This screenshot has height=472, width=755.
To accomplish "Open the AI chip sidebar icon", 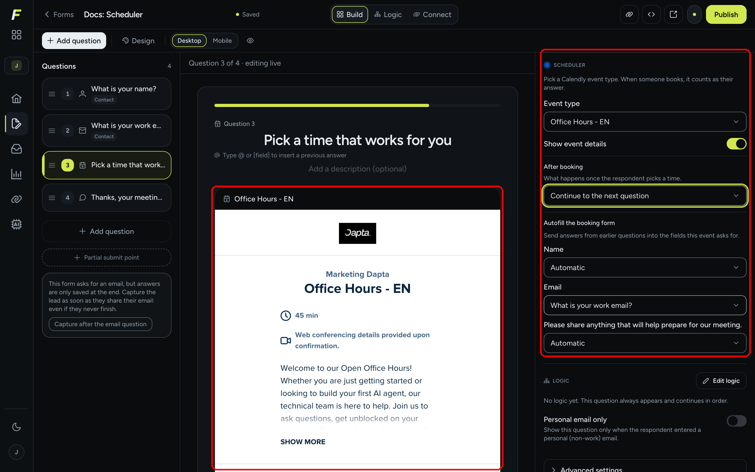I will [16, 224].
